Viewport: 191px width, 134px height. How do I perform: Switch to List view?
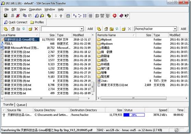coord(85,16)
